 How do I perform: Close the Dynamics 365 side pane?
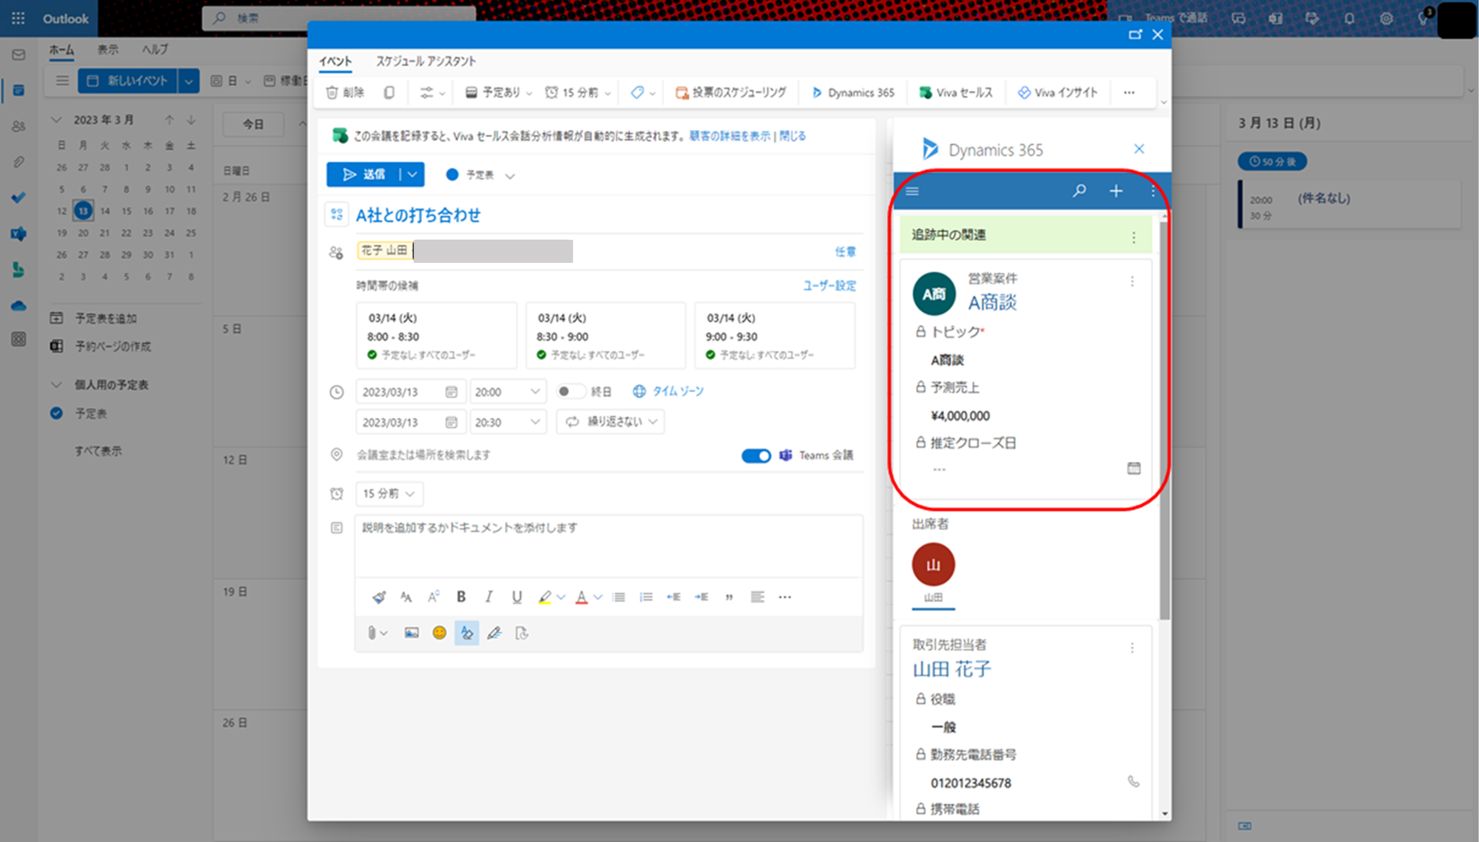click(x=1139, y=149)
